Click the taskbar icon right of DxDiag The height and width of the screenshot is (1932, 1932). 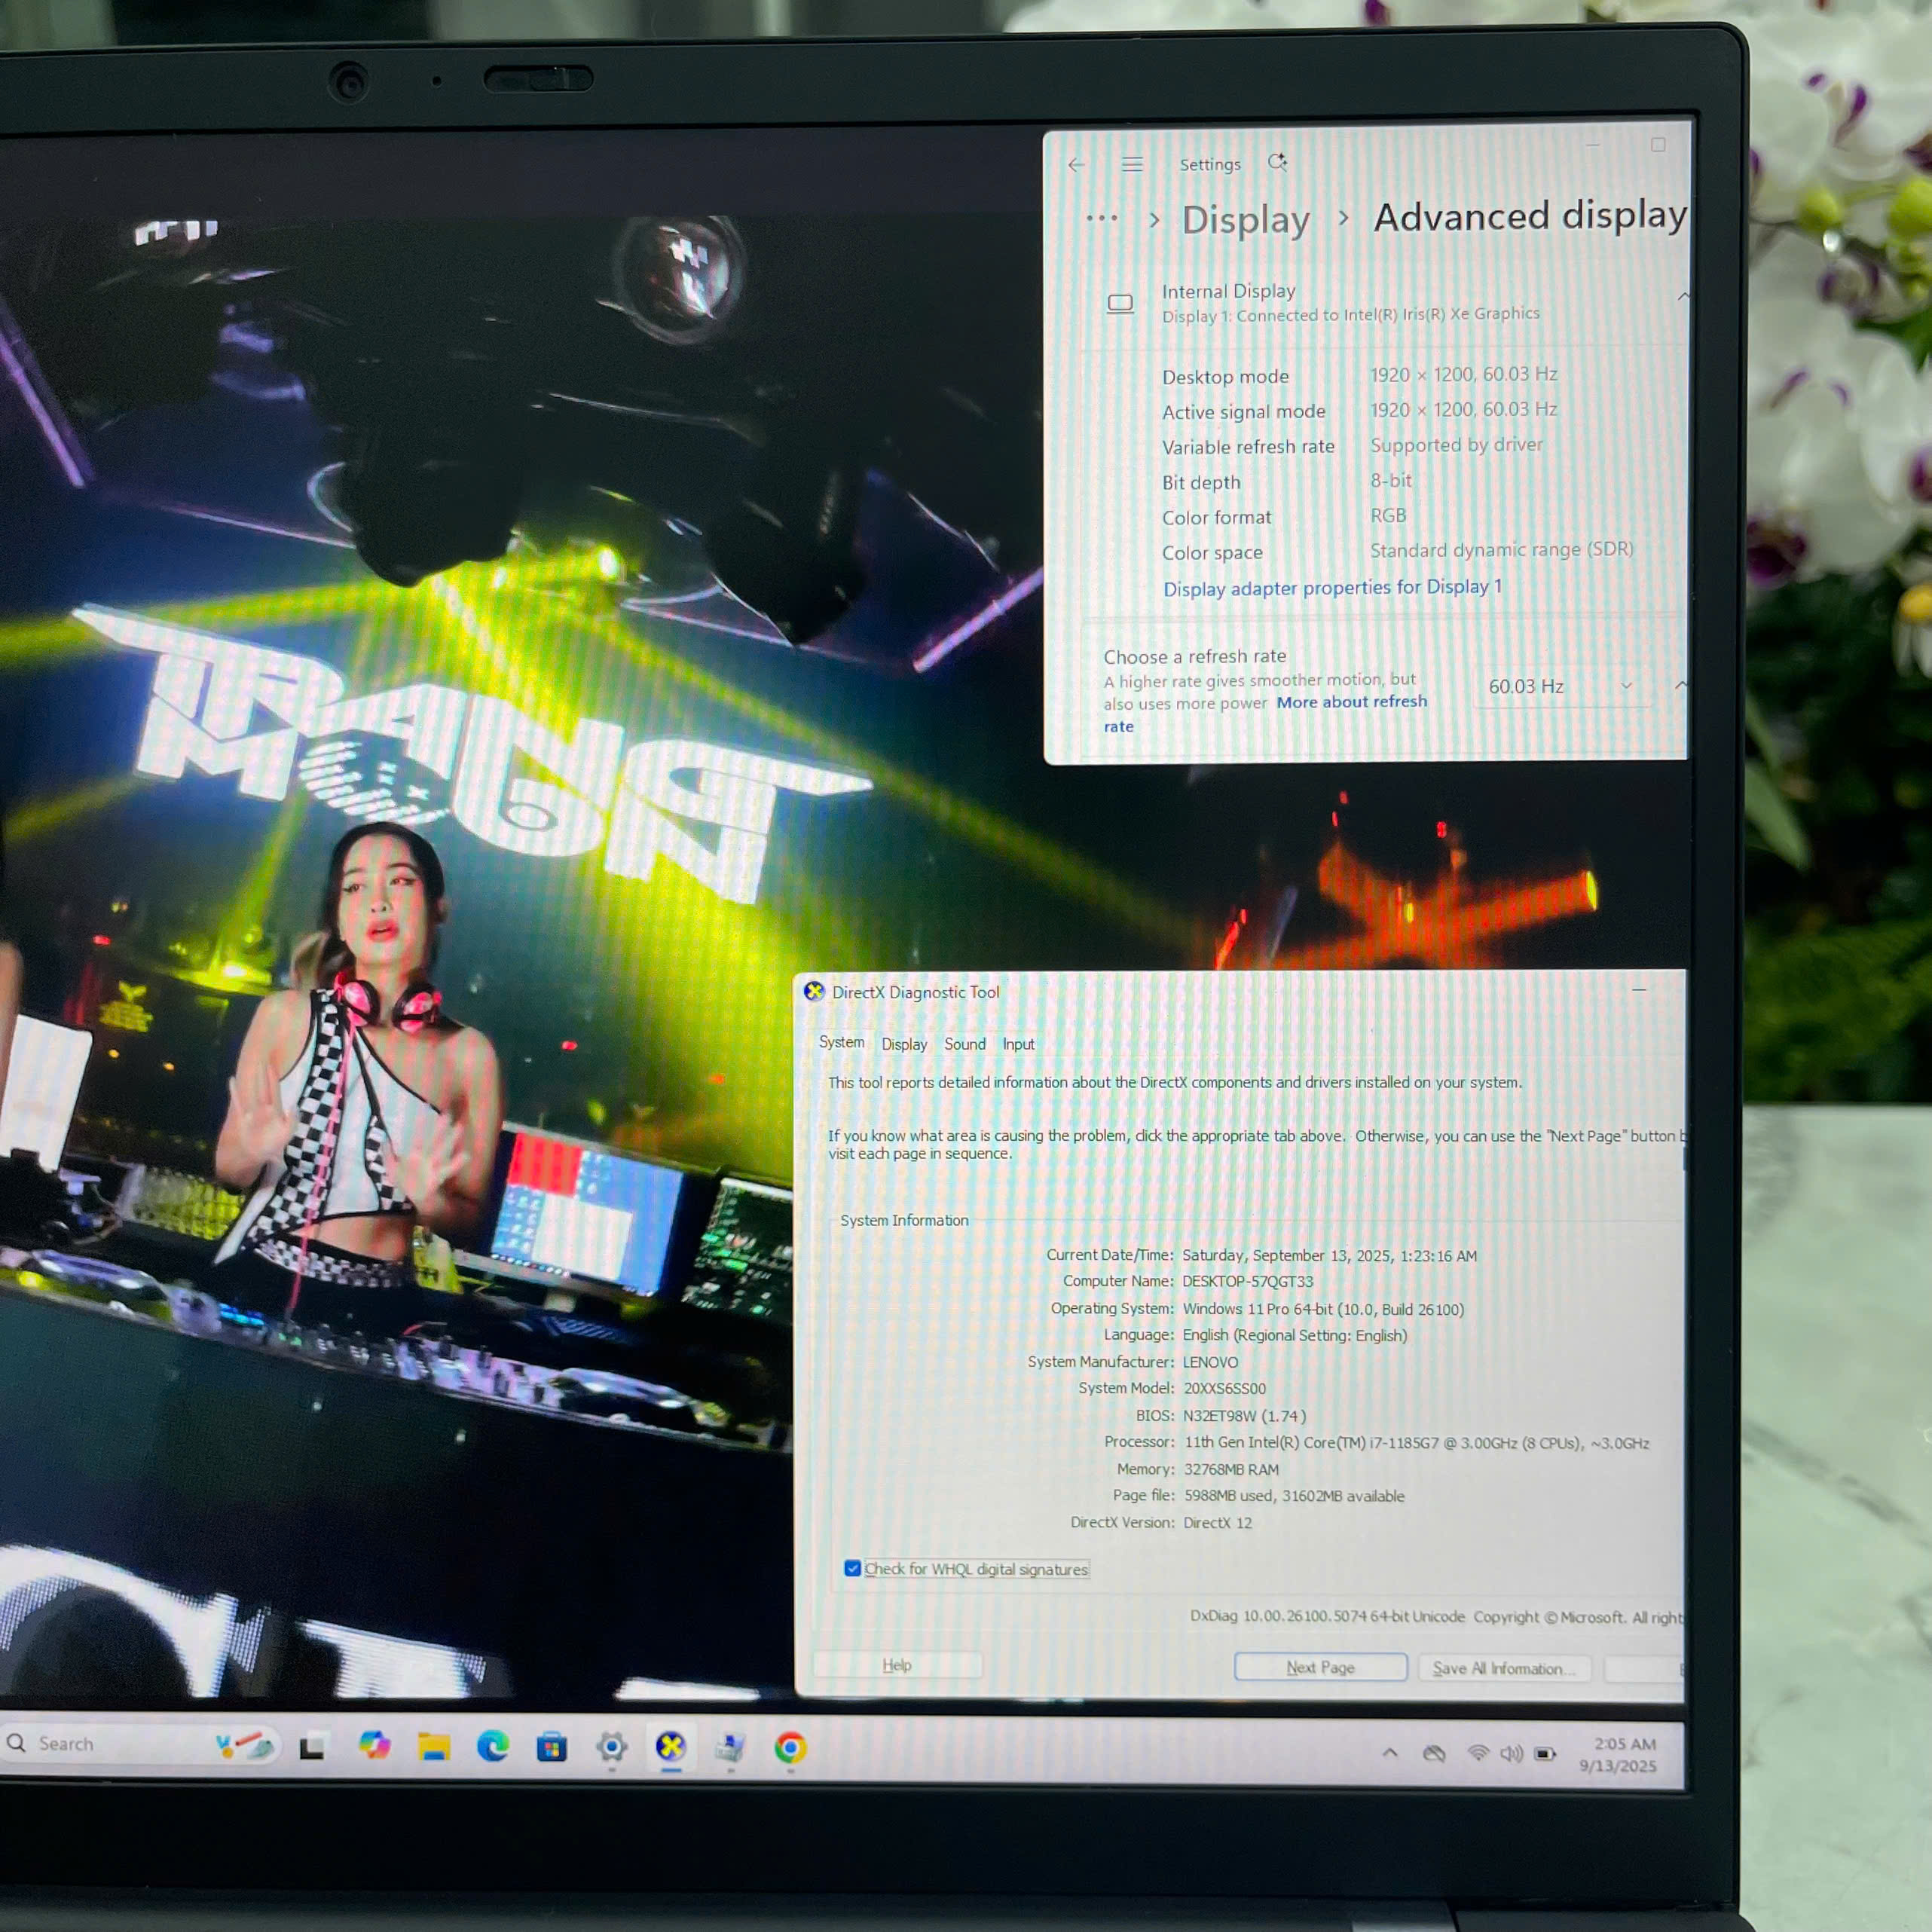tap(730, 1748)
